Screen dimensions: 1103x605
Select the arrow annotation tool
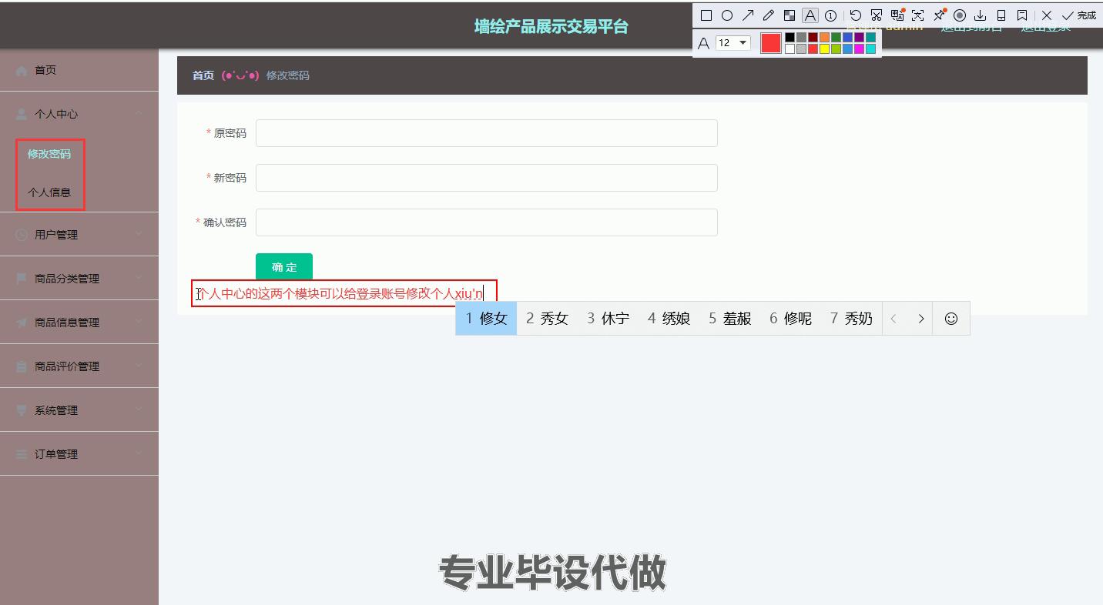[x=747, y=15]
